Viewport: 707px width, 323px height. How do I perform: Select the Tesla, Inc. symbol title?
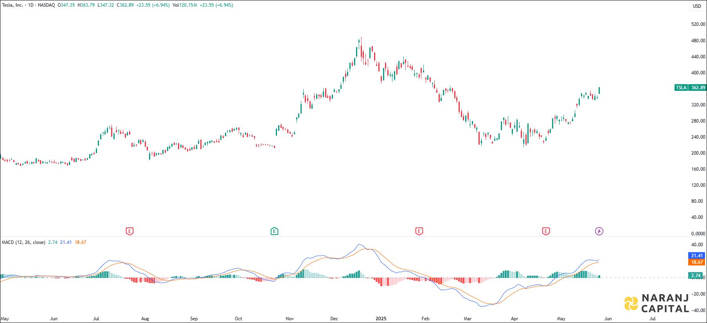coord(13,5)
